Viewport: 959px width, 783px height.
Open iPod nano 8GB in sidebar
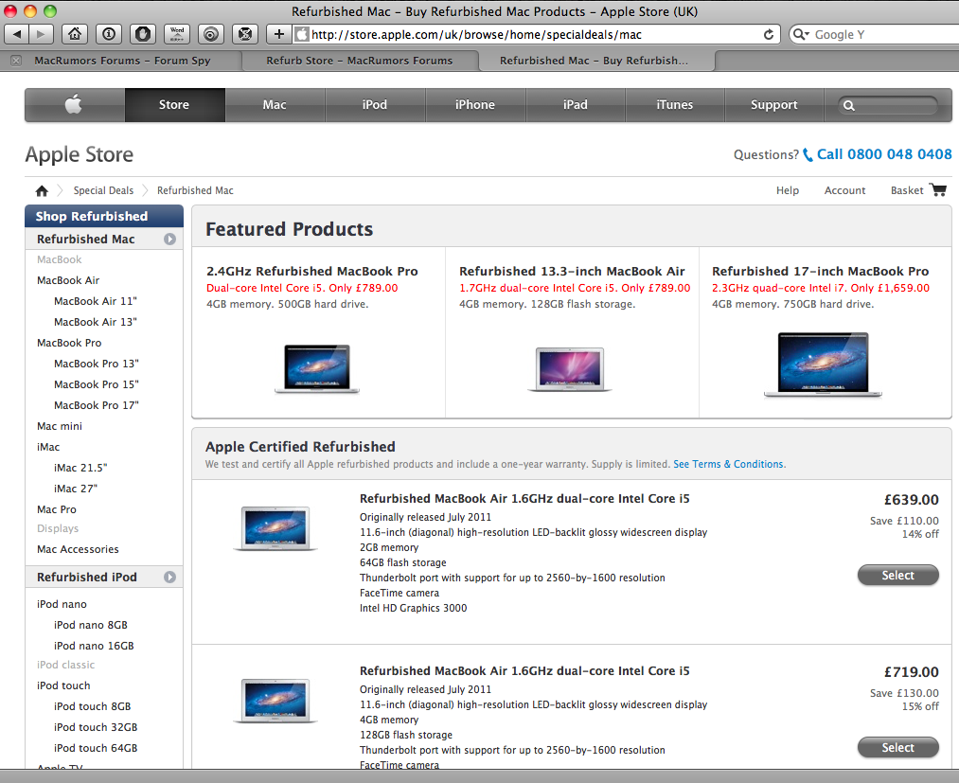click(91, 625)
